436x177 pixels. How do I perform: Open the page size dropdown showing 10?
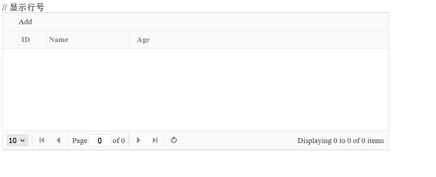(17, 140)
